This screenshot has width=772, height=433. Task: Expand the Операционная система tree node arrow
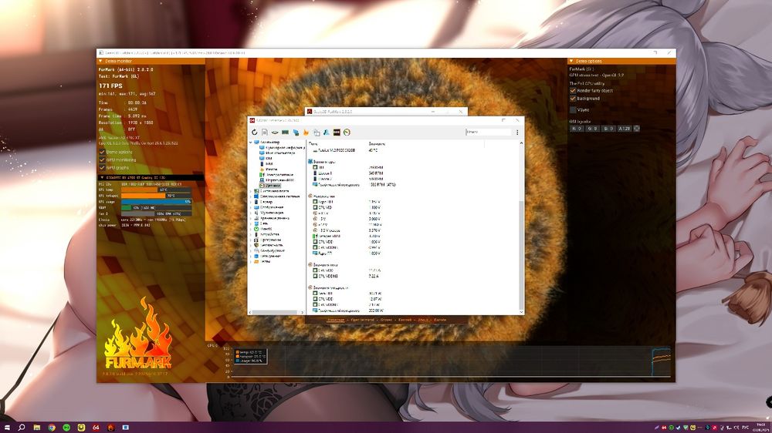(251, 196)
